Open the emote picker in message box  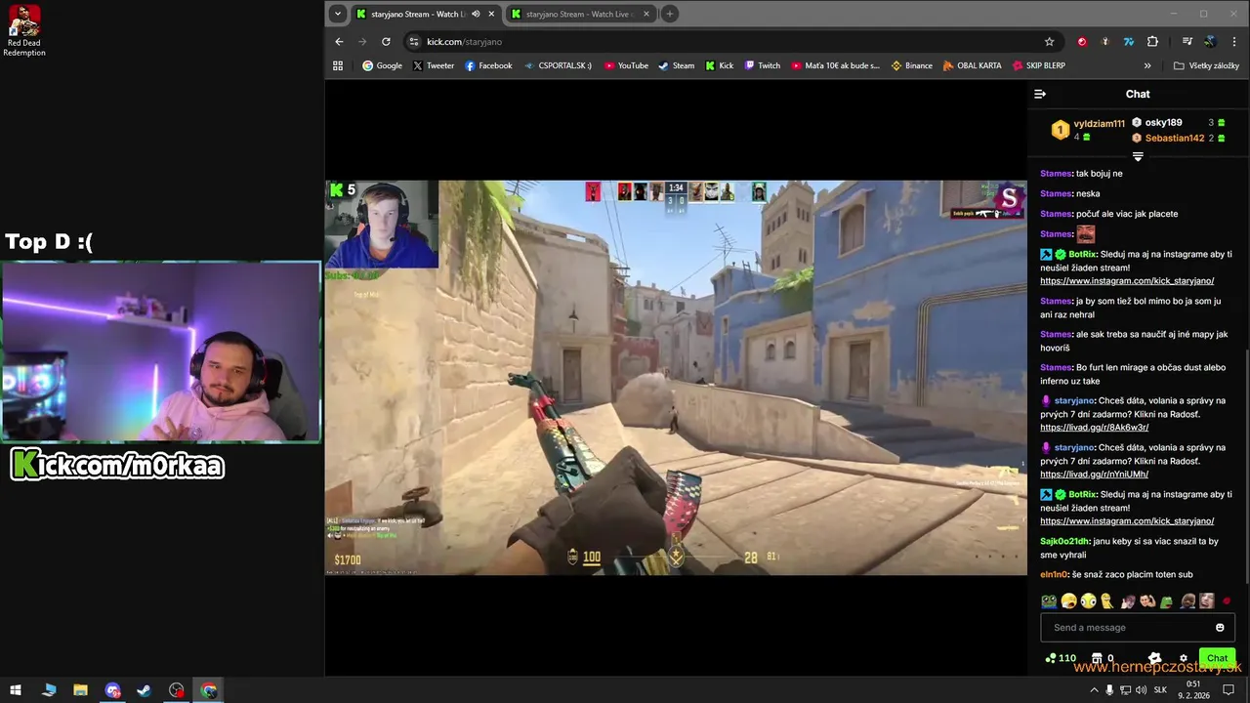[x=1220, y=627]
